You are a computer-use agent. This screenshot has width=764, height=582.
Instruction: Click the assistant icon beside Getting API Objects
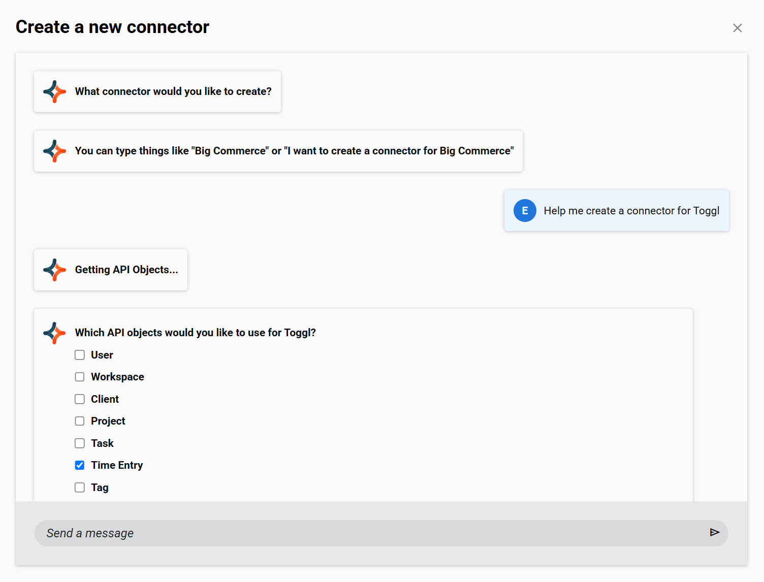click(x=54, y=270)
